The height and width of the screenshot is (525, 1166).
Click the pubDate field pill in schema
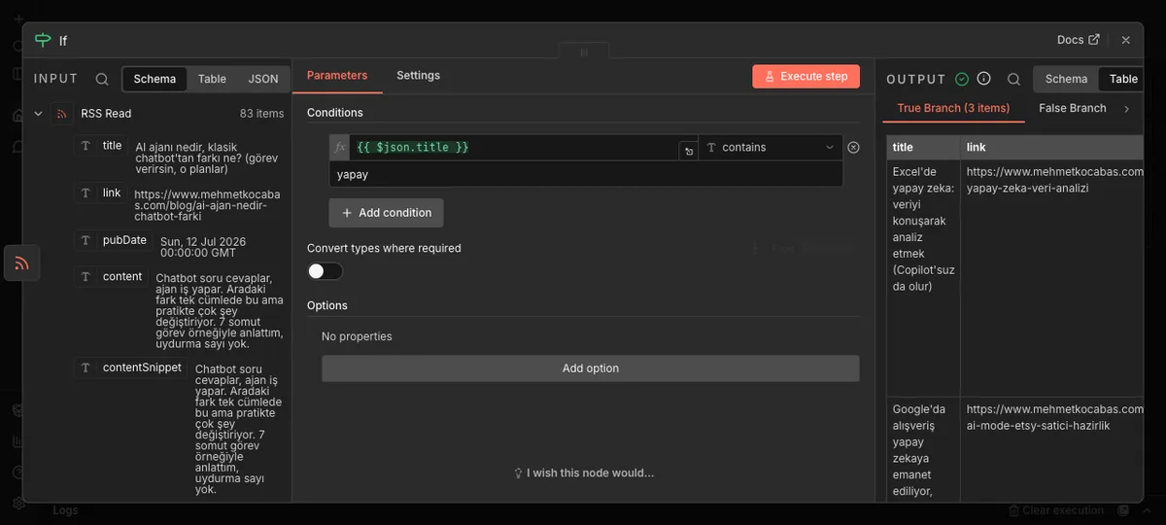(114, 240)
